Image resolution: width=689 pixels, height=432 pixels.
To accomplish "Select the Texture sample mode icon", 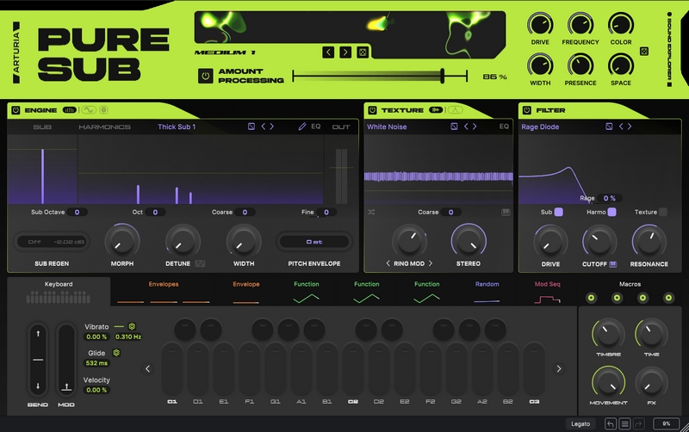I will 436,110.
